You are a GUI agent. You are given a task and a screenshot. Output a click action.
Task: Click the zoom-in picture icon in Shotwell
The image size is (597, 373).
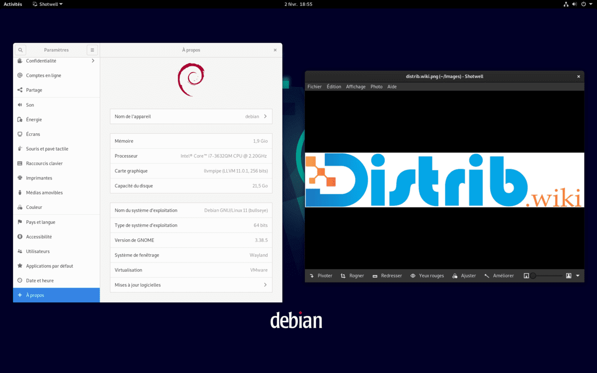(x=569, y=276)
